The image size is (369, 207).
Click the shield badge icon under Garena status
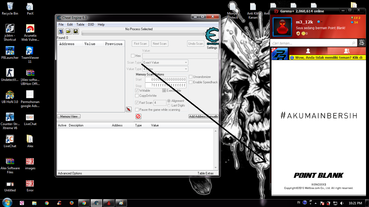(298, 33)
